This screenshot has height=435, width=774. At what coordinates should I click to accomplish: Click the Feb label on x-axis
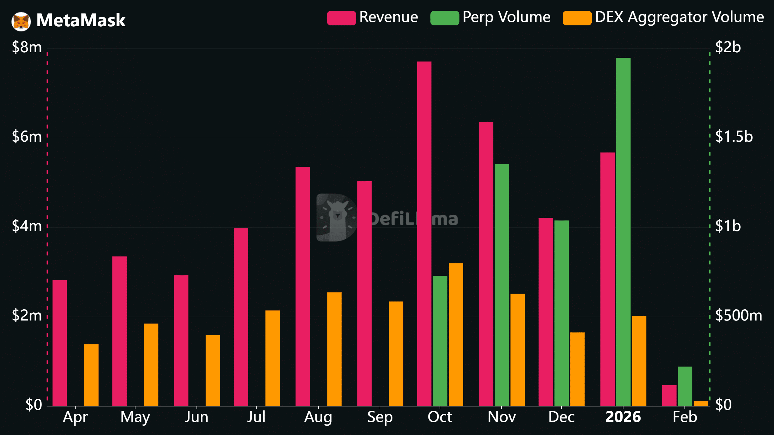(x=685, y=417)
